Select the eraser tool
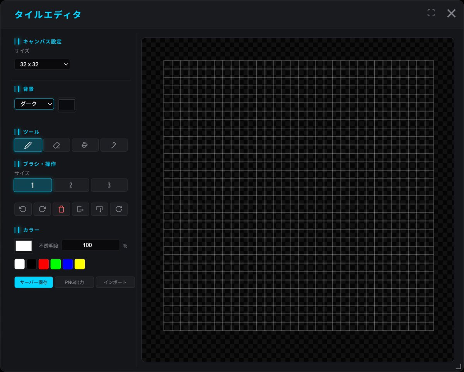This screenshot has width=464, height=372. (x=56, y=145)
